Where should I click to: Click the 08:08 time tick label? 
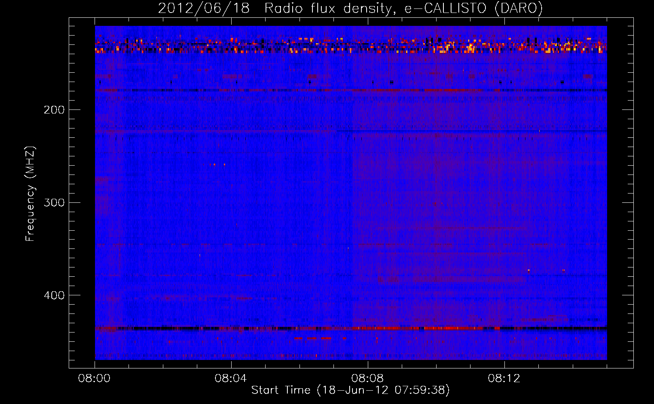tap(367, 379)
